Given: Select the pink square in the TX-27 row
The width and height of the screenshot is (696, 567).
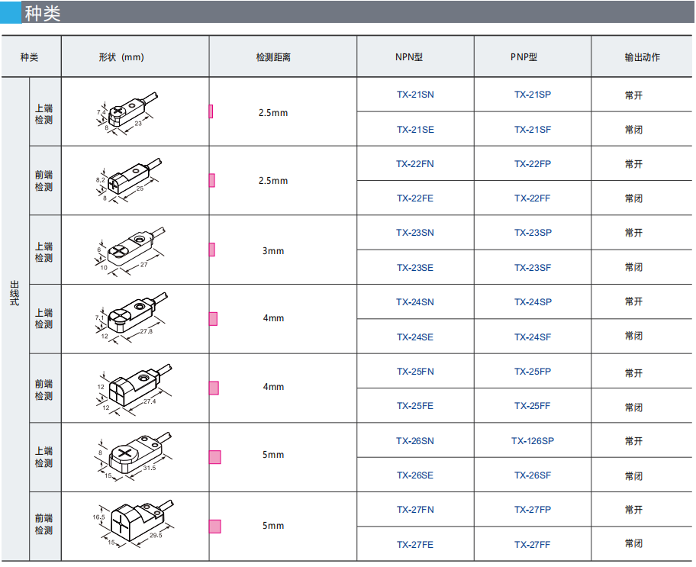Looking at the screenshot, I should pyautogui.click(x=214, y=526).
